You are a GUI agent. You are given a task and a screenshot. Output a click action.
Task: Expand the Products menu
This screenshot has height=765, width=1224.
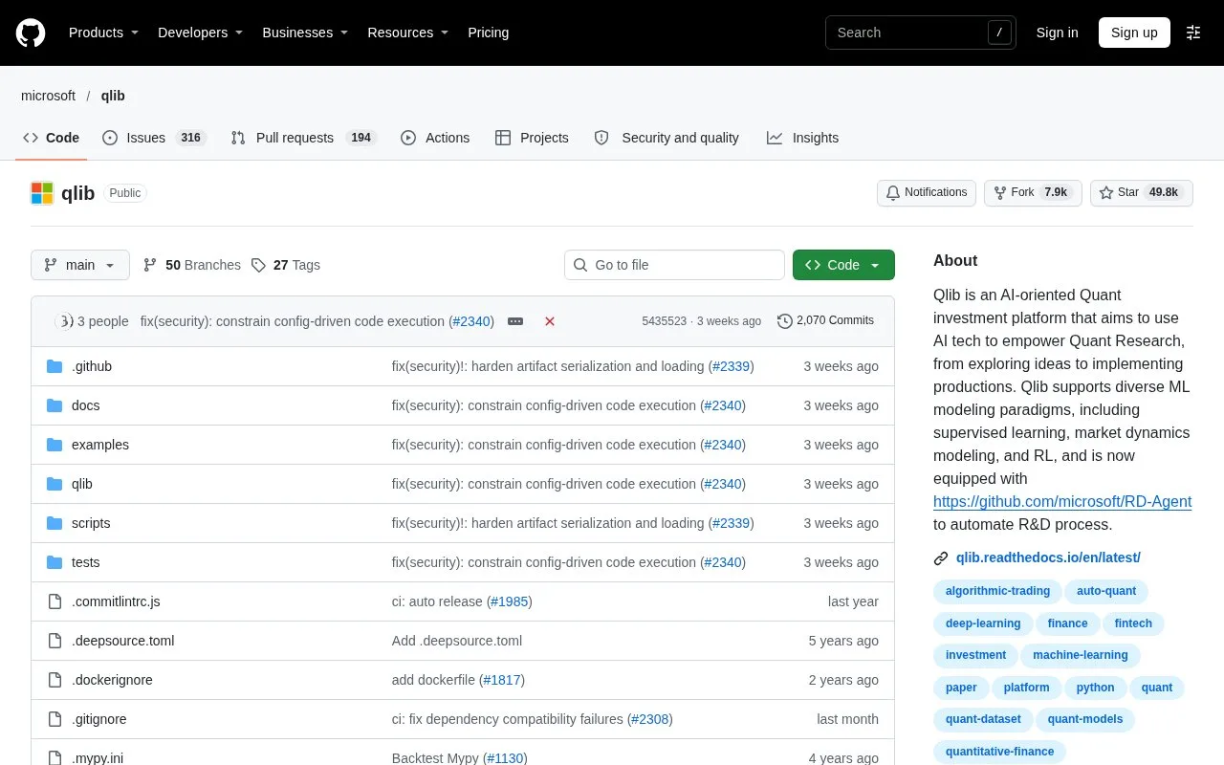pos(103,33)
